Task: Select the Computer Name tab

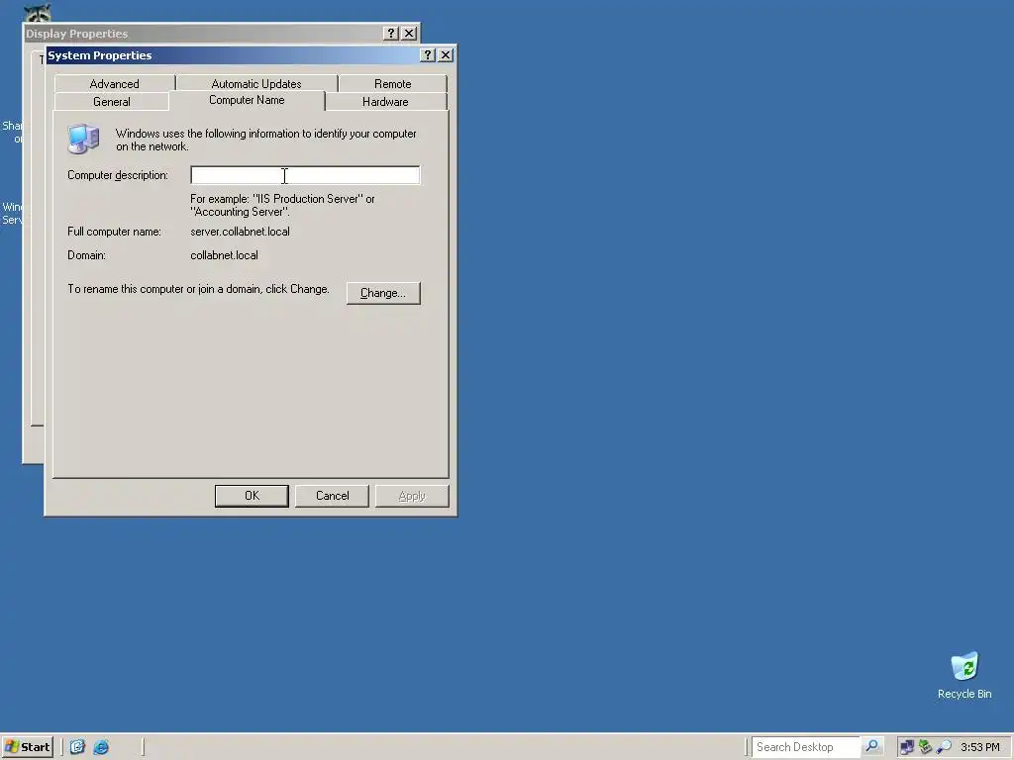Action: pos(247,100)
